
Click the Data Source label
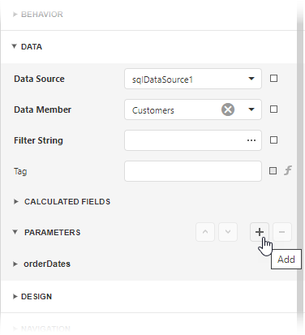pyautogui.click(x=39, y=79)
